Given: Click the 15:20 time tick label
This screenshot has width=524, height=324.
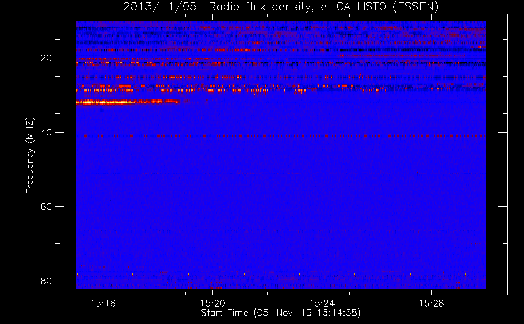Looking at the screenshot, I should point(212,303).
